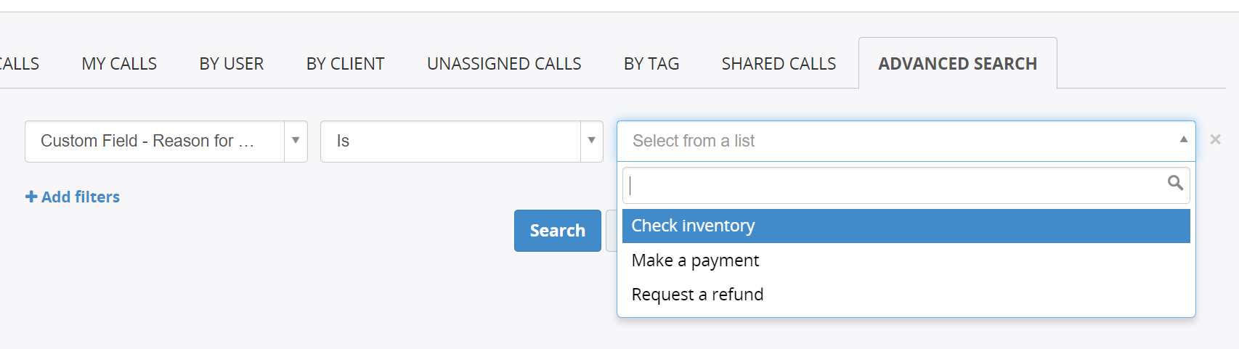This screenshot has height=349, width=1239.
Task: Click the '+ Add filters' link
Action: (x=73, y=197)
